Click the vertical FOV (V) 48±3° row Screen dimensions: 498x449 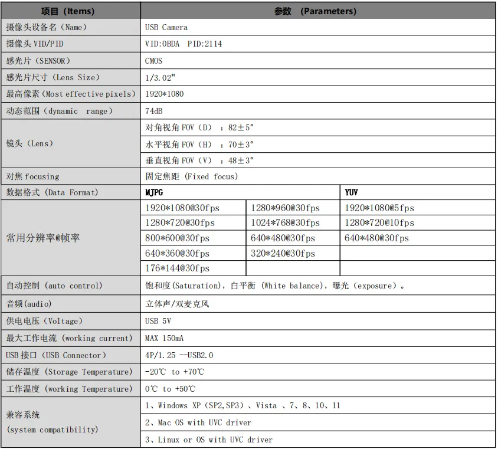pyautogui.click(x=199, y=160)
